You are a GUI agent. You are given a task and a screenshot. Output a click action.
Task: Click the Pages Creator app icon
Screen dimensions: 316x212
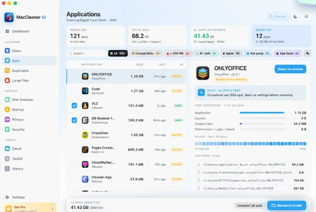click(85, 150)
